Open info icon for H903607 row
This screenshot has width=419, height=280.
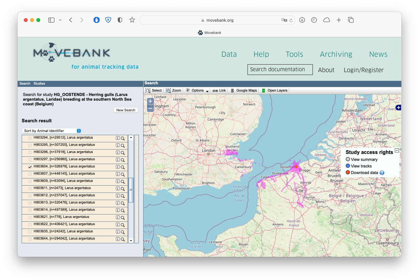[118, 174]
